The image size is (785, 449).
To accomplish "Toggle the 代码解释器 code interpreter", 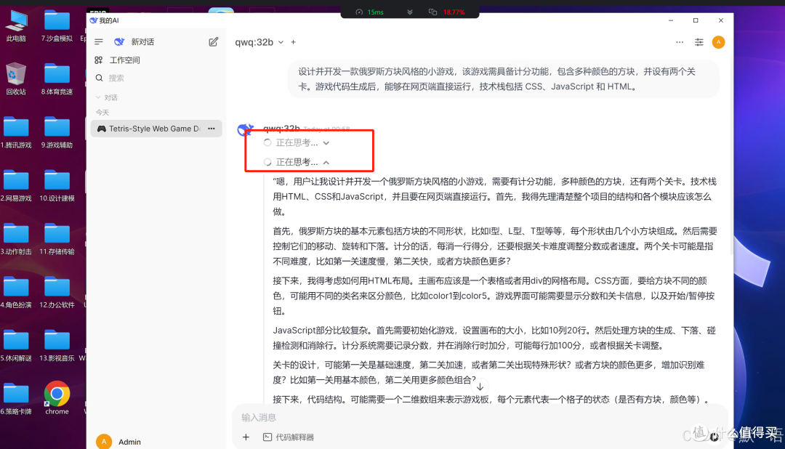I will 289,437.
